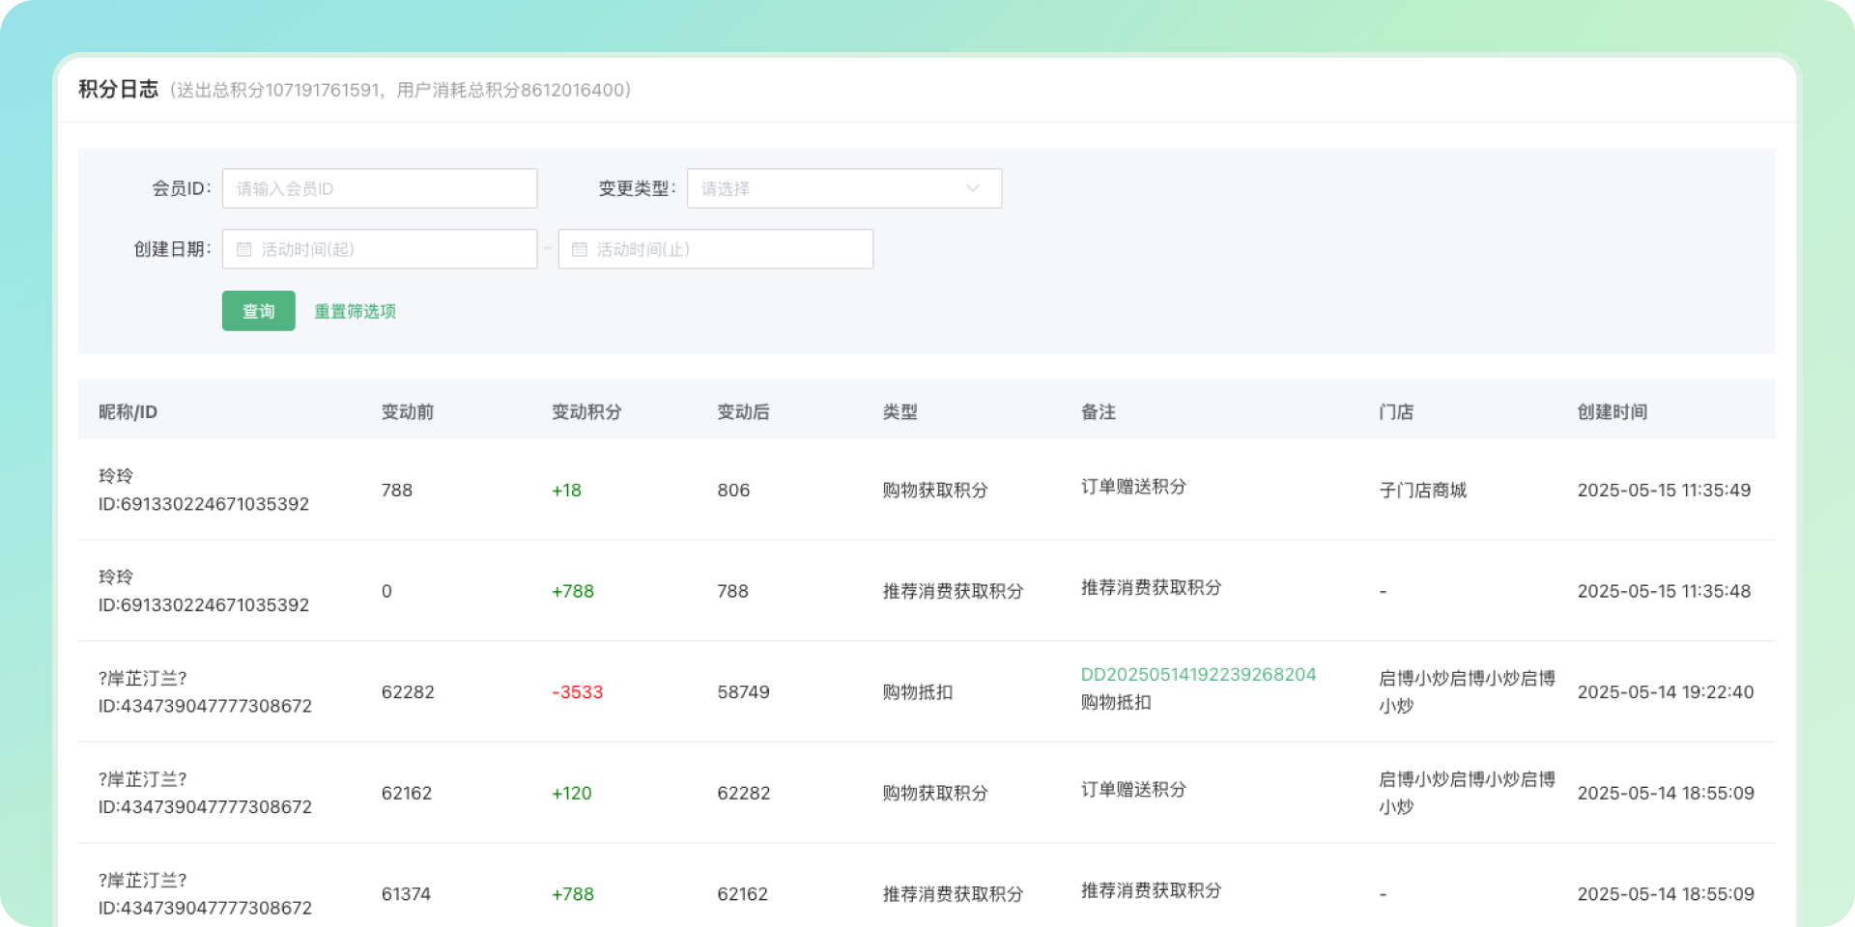Click the green 查询 button
The width and height of the screenshot is (1855, 927).
(259, 311)
